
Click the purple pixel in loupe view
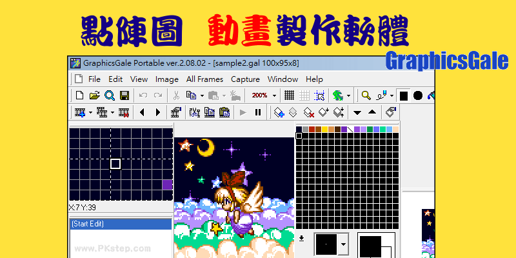click(x=167, y=184)
